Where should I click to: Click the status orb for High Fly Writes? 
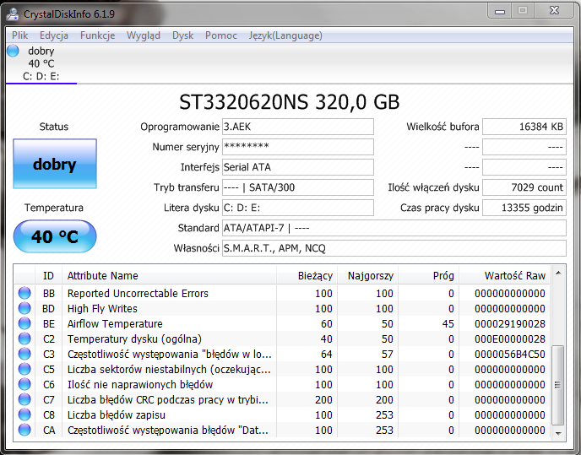[24, 309]
